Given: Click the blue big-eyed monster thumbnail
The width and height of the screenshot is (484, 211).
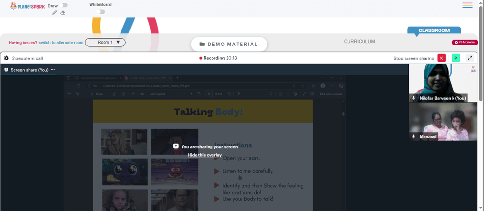Looking at the screenshot, I should 124,172.
